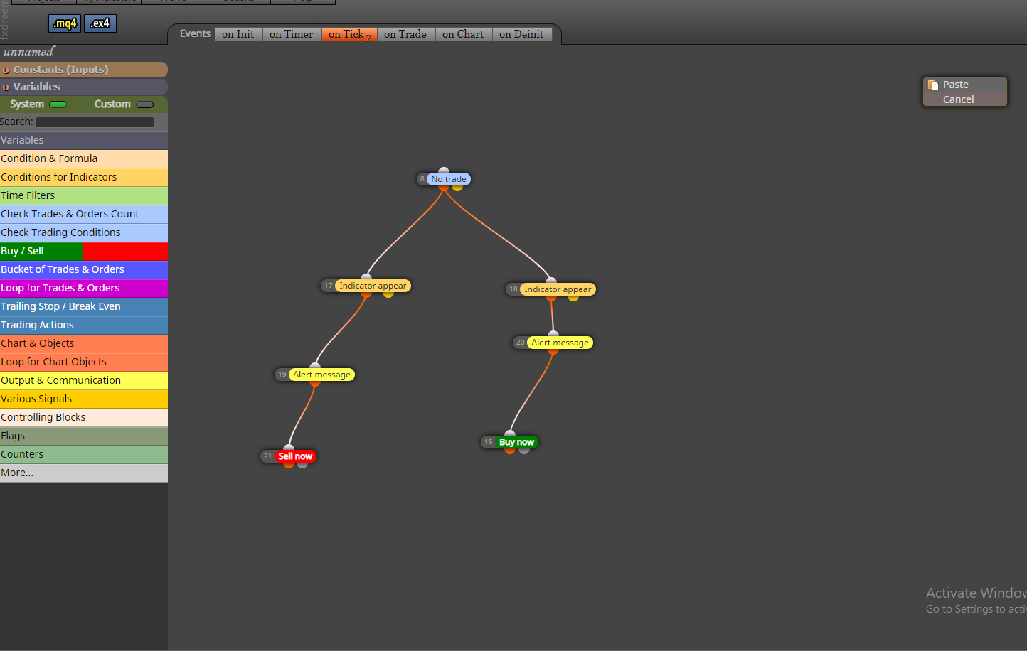Screen dimensions: 1027x651
Task: Open Output & Communication category
Action: coord(84,381)
